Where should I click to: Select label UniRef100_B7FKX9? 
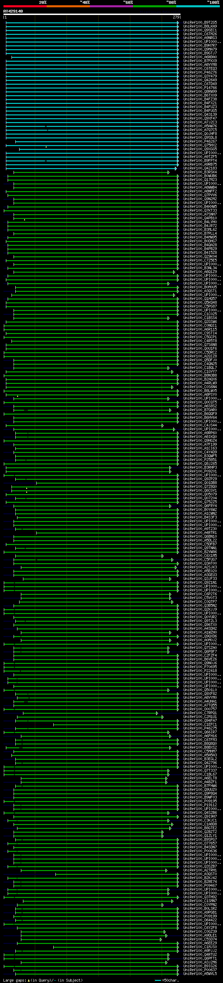click(200, 61)
